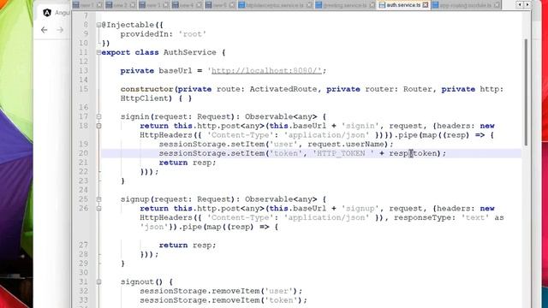Viewport: 548px width, 308px height.
Task: Close the greeting.service.ts tab
Action: pyautogui.click(x=372, y=5)
